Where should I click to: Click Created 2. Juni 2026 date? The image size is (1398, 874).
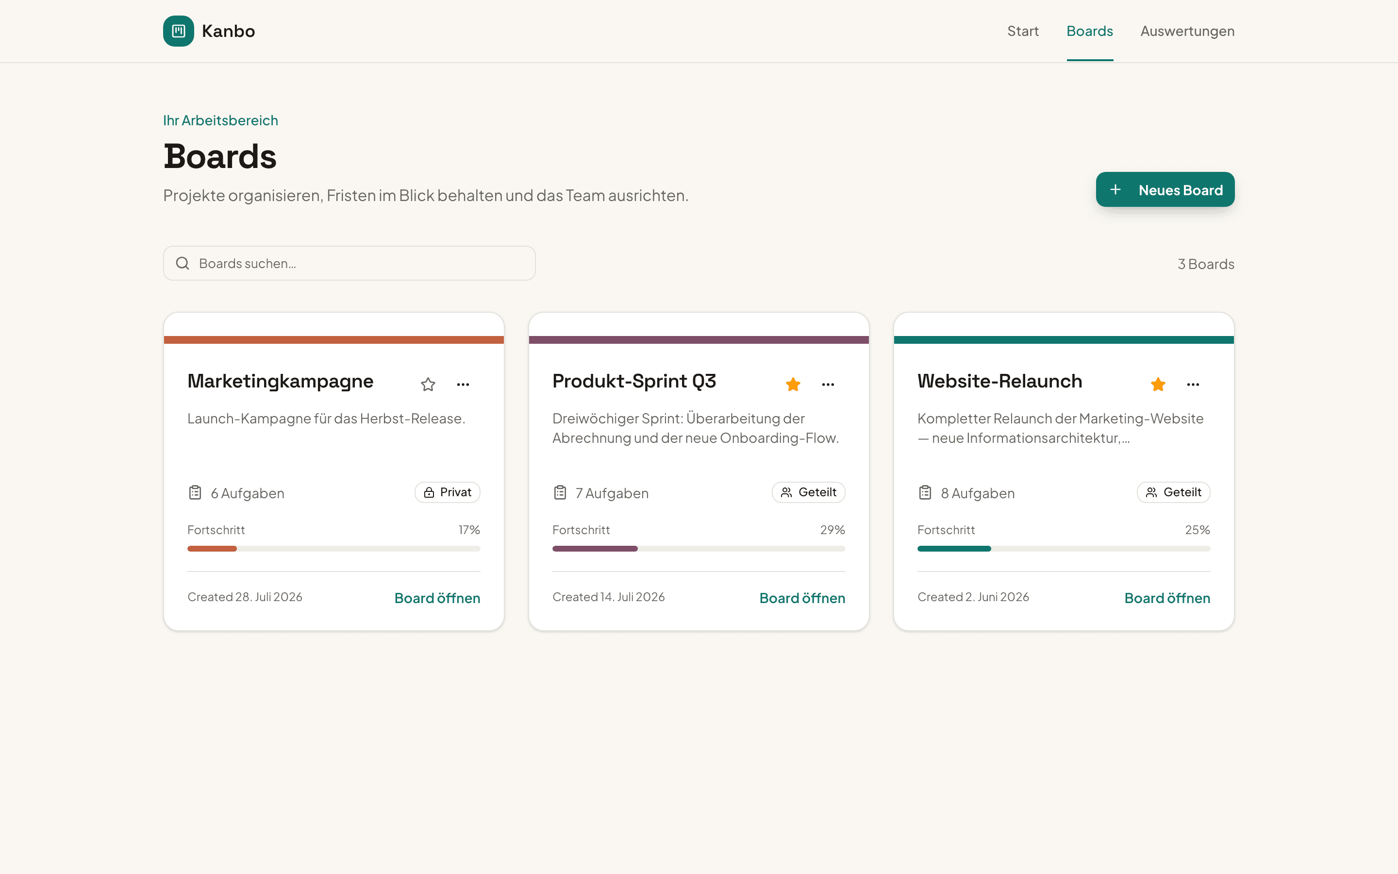tap(973, 597)
